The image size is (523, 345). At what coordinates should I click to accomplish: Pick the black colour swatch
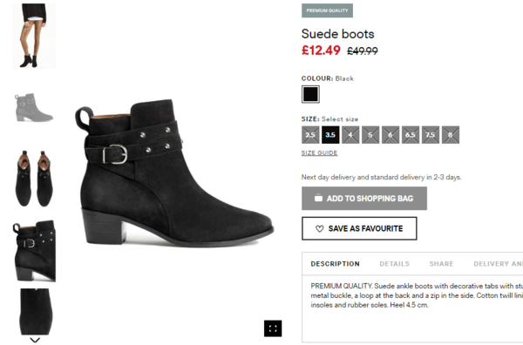[310, 94]
